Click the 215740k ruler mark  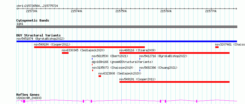pyautogui.click(x=77, y=11)
